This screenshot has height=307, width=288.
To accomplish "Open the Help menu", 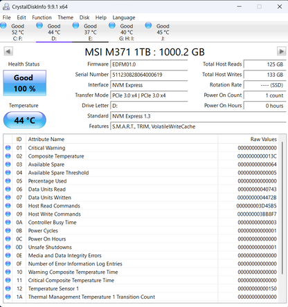I will coord(101,17).
